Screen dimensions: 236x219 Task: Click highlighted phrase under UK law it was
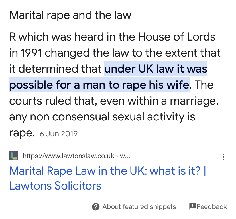156,69
